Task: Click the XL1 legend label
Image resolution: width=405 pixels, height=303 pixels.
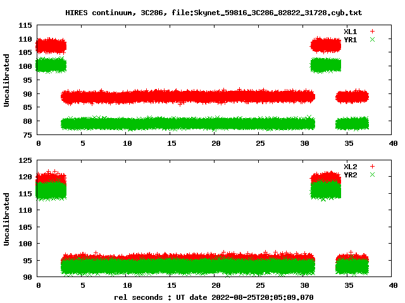Action: tap(351, 32)
